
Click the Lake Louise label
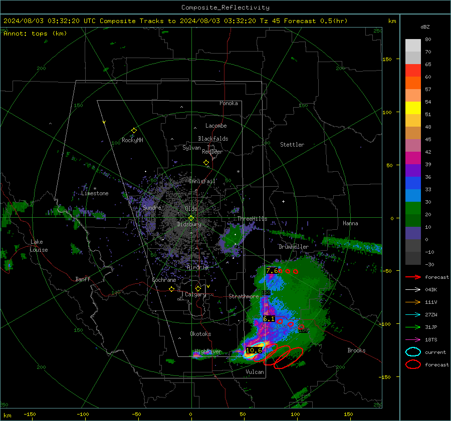[39, 246]
